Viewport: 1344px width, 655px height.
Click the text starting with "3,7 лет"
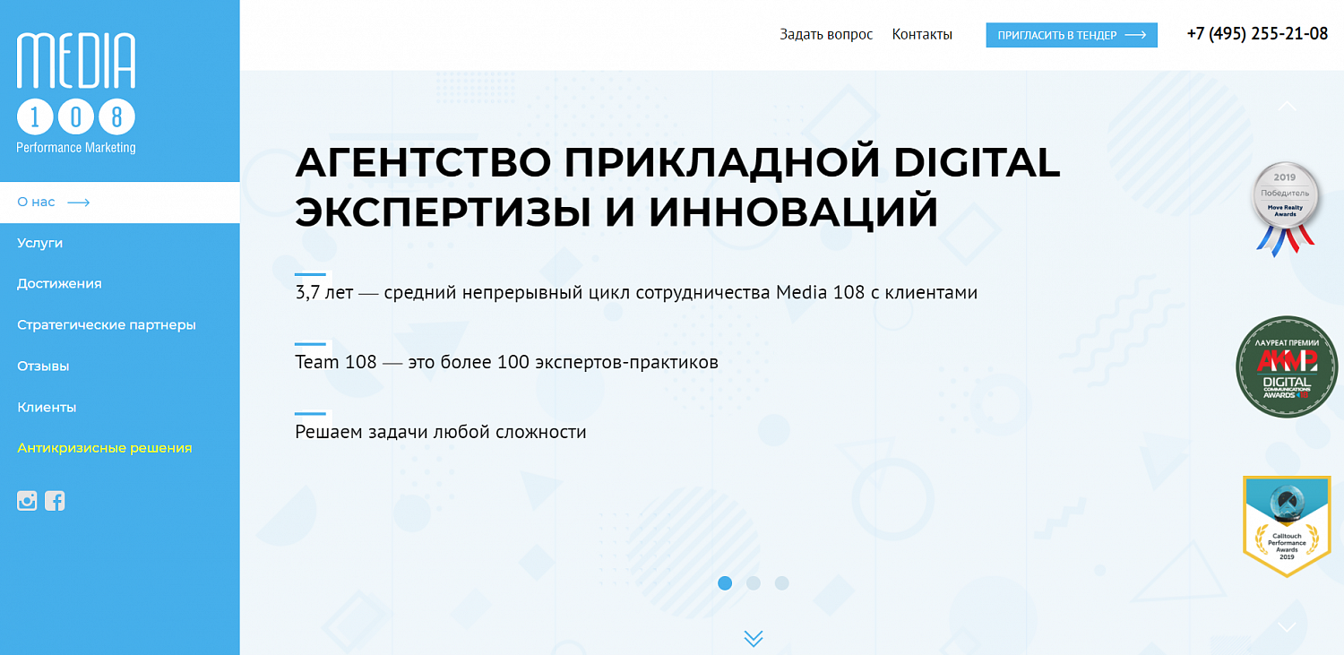pyautogui.click(x=636, y=292)
